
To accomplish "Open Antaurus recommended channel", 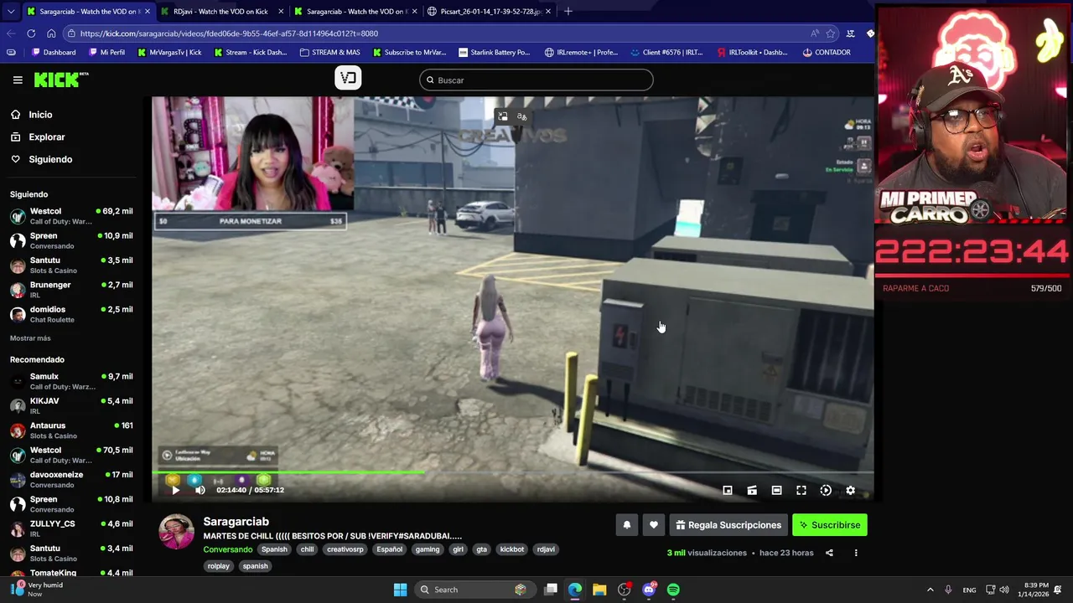I will click(71, 430).
